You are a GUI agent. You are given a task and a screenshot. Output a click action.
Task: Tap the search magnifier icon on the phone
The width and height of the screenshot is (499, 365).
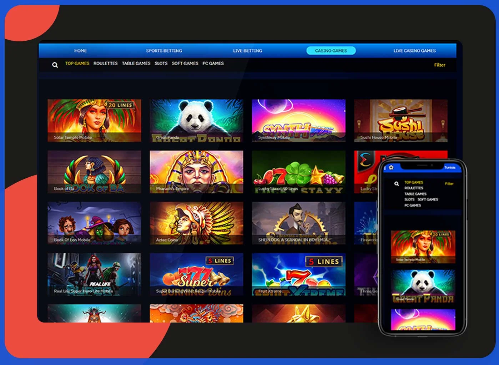[x=396, y=184]
